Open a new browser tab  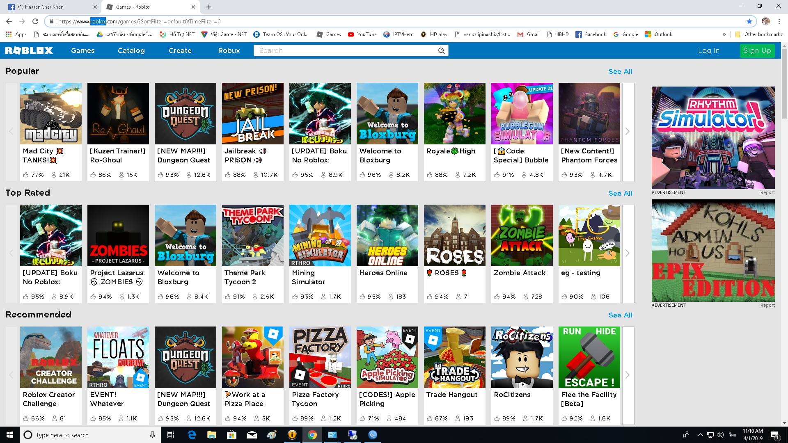point(209,7)
